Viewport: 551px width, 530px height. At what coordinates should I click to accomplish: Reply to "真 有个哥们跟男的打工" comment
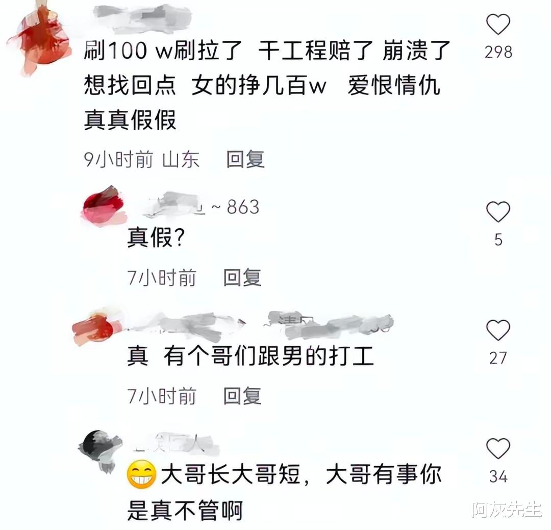(x=242, y=396)
